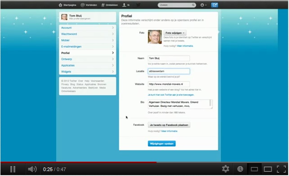Click the Locatie input field
Screen dimensions: 289x176
169,71
